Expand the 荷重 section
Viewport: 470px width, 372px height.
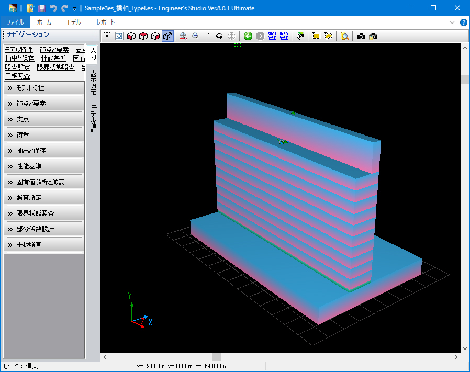click(44, 135)
